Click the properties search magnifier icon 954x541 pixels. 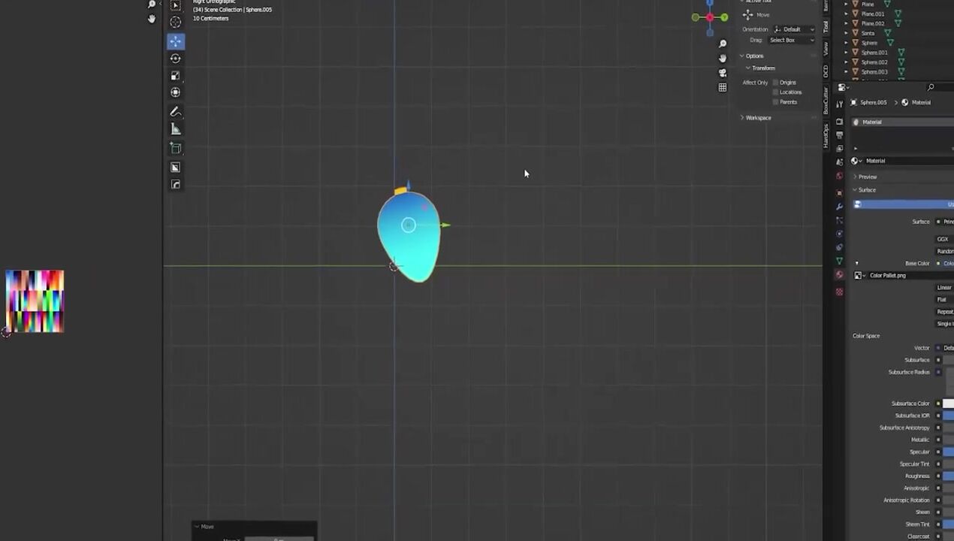point(931,88)
